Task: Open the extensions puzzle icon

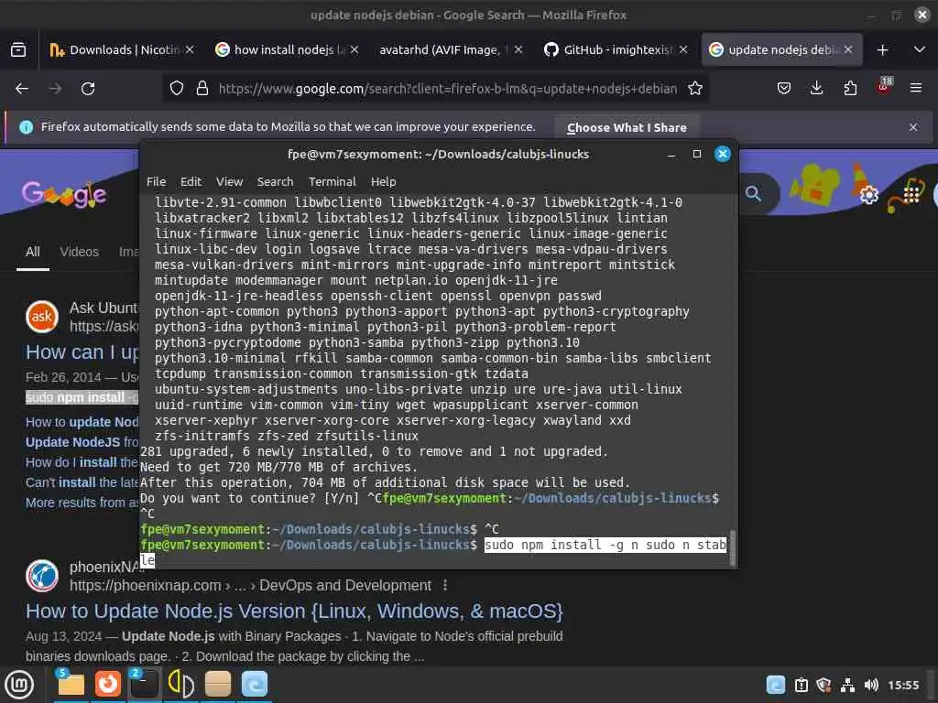Action: click(x=850, y=89)
